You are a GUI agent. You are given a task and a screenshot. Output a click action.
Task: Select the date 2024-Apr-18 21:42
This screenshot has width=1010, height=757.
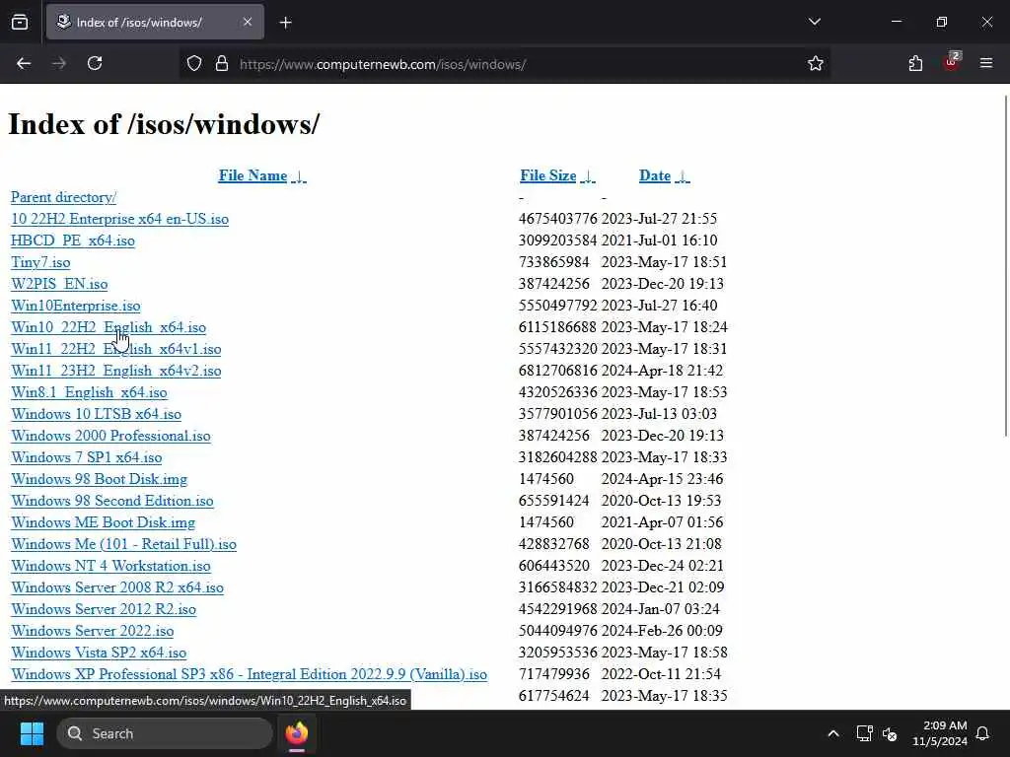(662, 371)
